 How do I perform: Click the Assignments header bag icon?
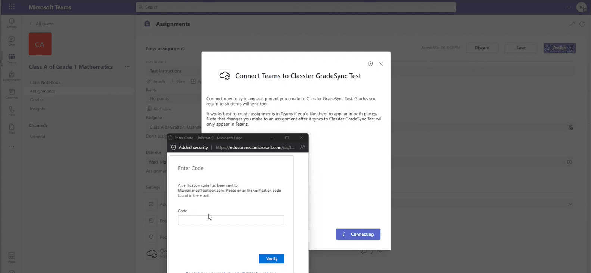tap(147, 24)
